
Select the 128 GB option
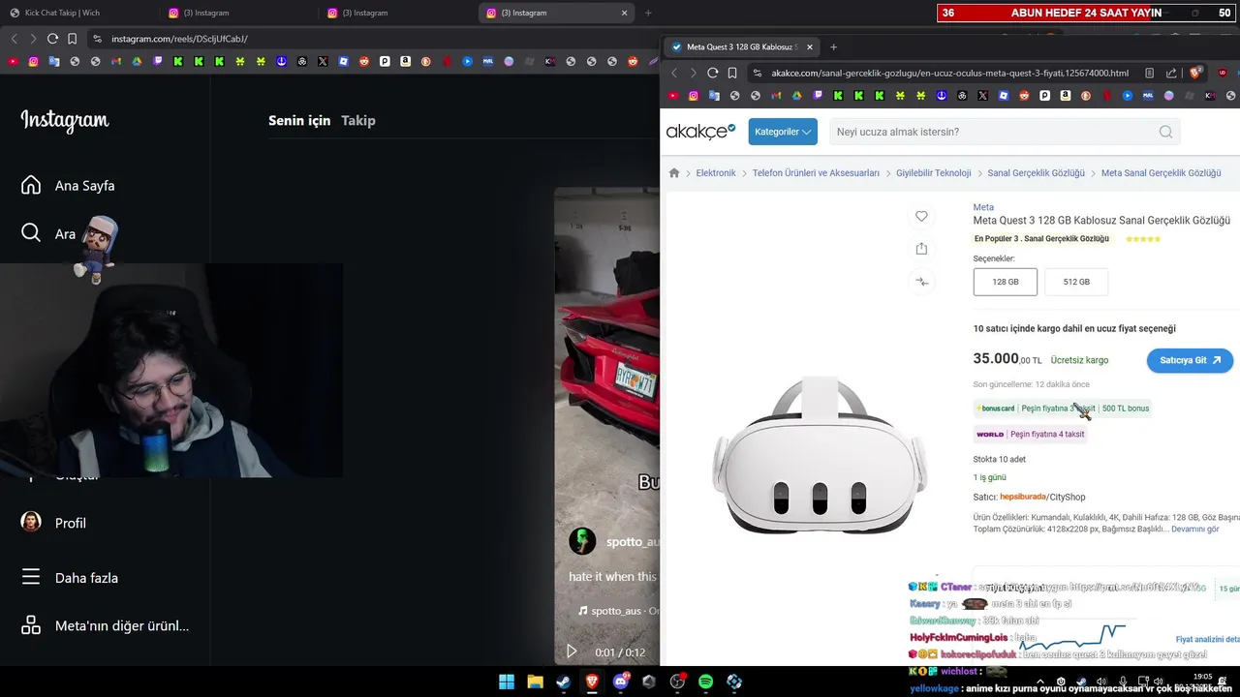(x=1006, y=282)
